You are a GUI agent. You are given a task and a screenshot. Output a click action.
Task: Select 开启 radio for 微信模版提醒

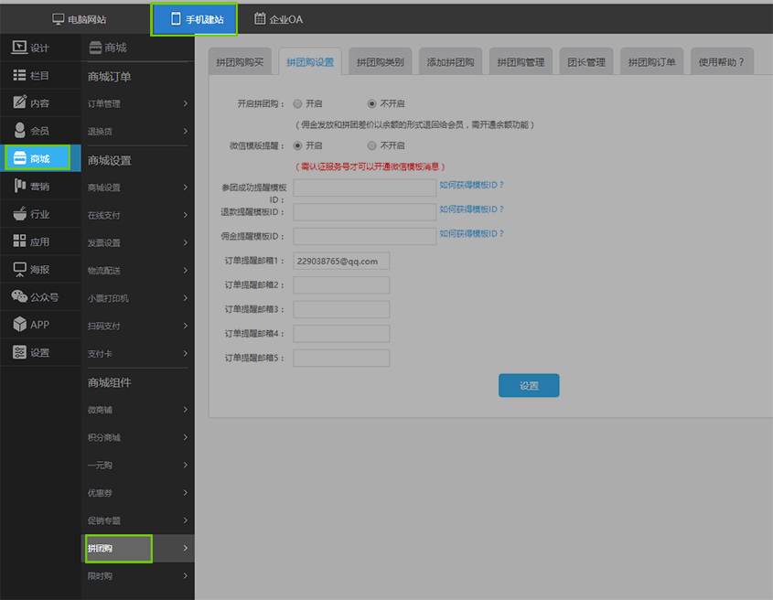tap(297, 145)
